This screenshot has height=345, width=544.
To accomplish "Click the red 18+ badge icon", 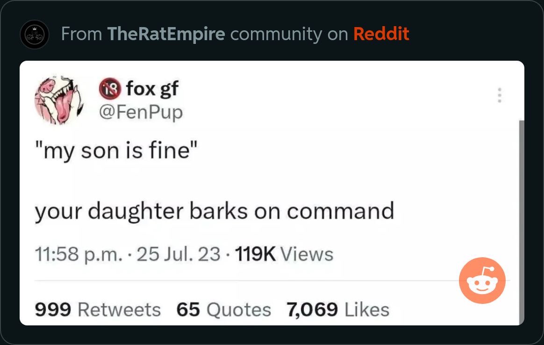I will (x=110, y=89).
